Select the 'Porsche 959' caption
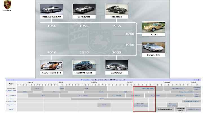Image resolution: width=203 pixels, height=114 pixels. tap(153, 55)
